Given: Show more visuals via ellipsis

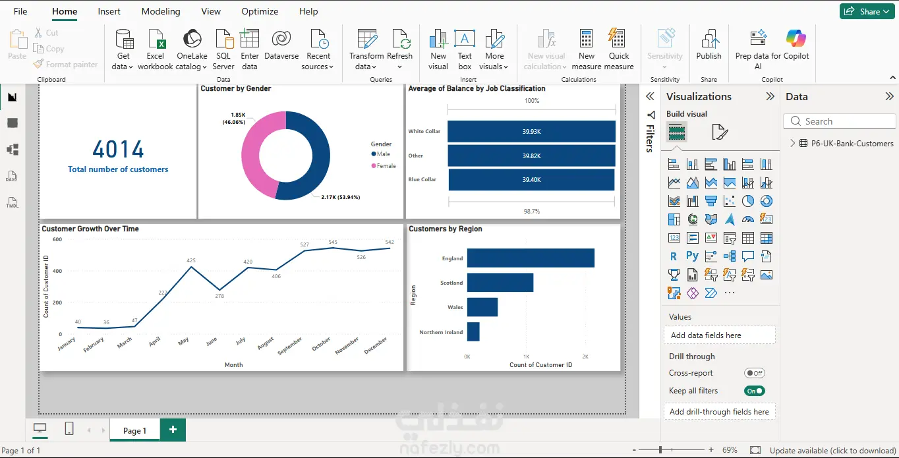Looking at the screenshot, I should 729,293.
